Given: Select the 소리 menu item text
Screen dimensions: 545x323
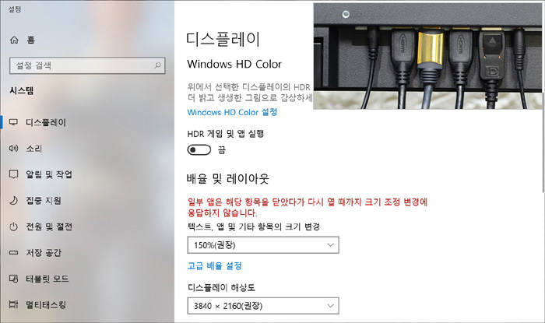Looking at the screenshot, I should [34, 149].
